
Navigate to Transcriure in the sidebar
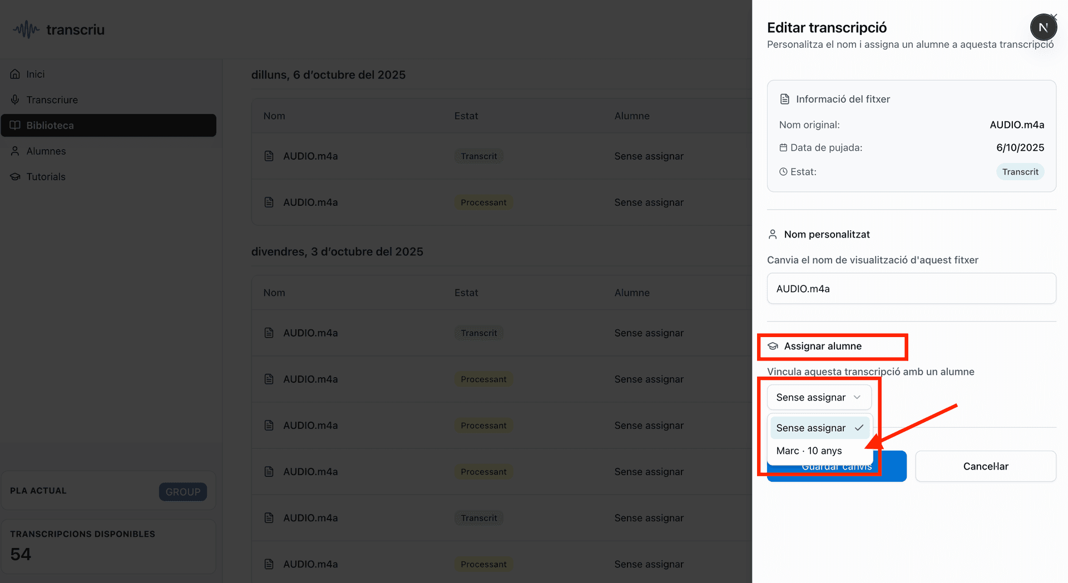[x=52, y=100]
